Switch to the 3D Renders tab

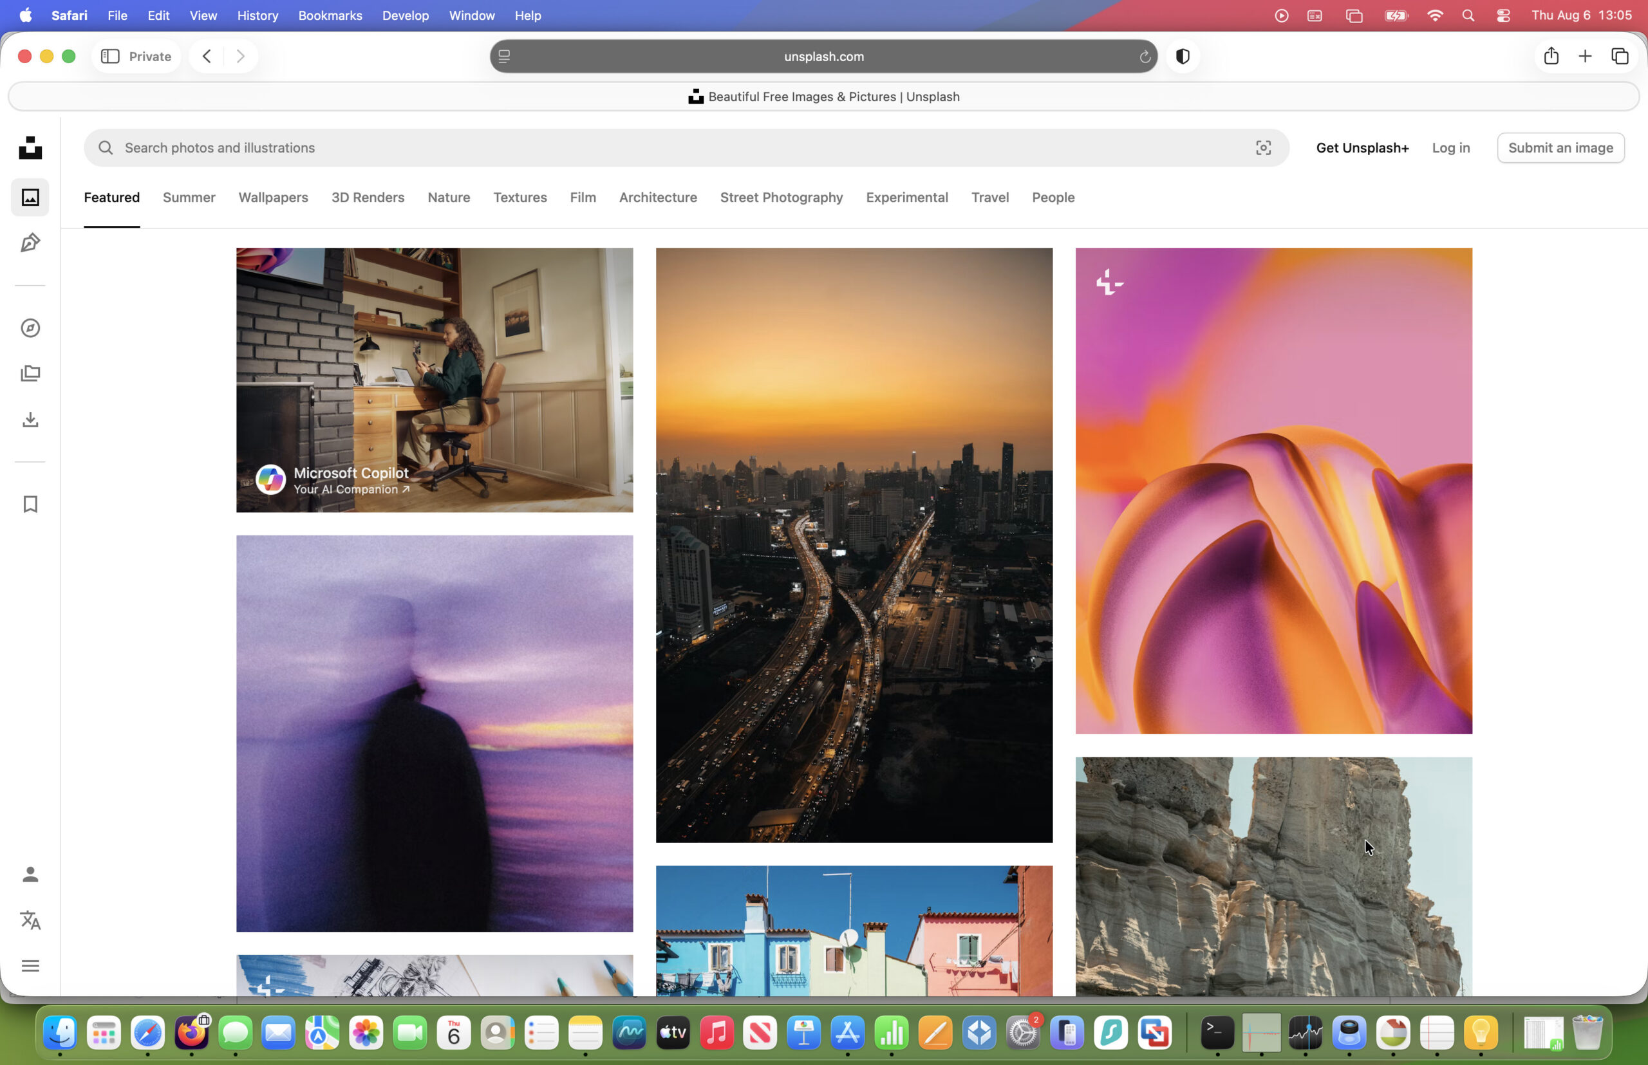[368, 197]
